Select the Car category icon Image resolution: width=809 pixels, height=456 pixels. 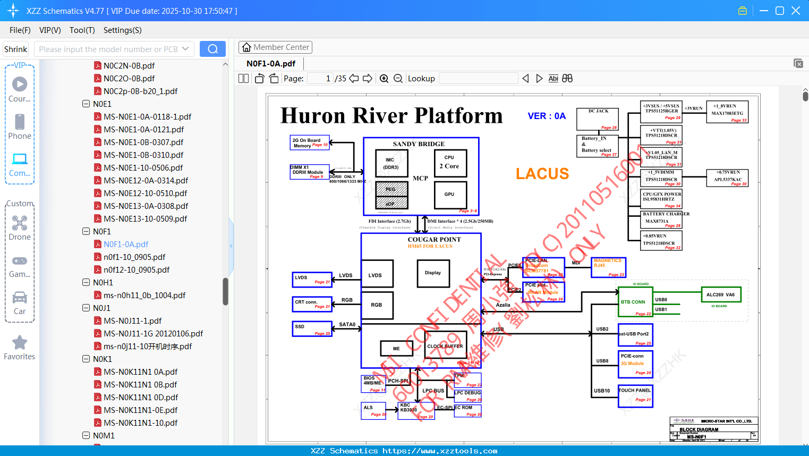20,297
